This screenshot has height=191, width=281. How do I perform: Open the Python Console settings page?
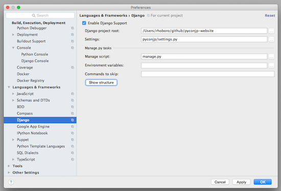pos(35,54)
